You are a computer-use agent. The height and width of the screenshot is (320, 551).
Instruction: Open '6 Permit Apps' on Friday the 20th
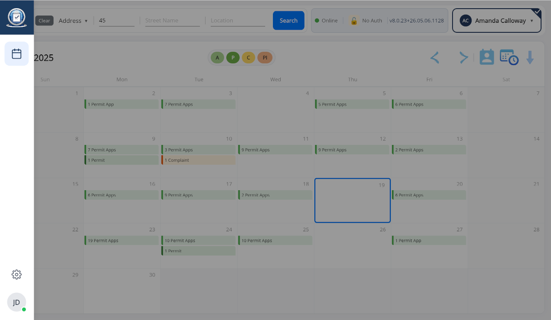(x=429, y=195)
